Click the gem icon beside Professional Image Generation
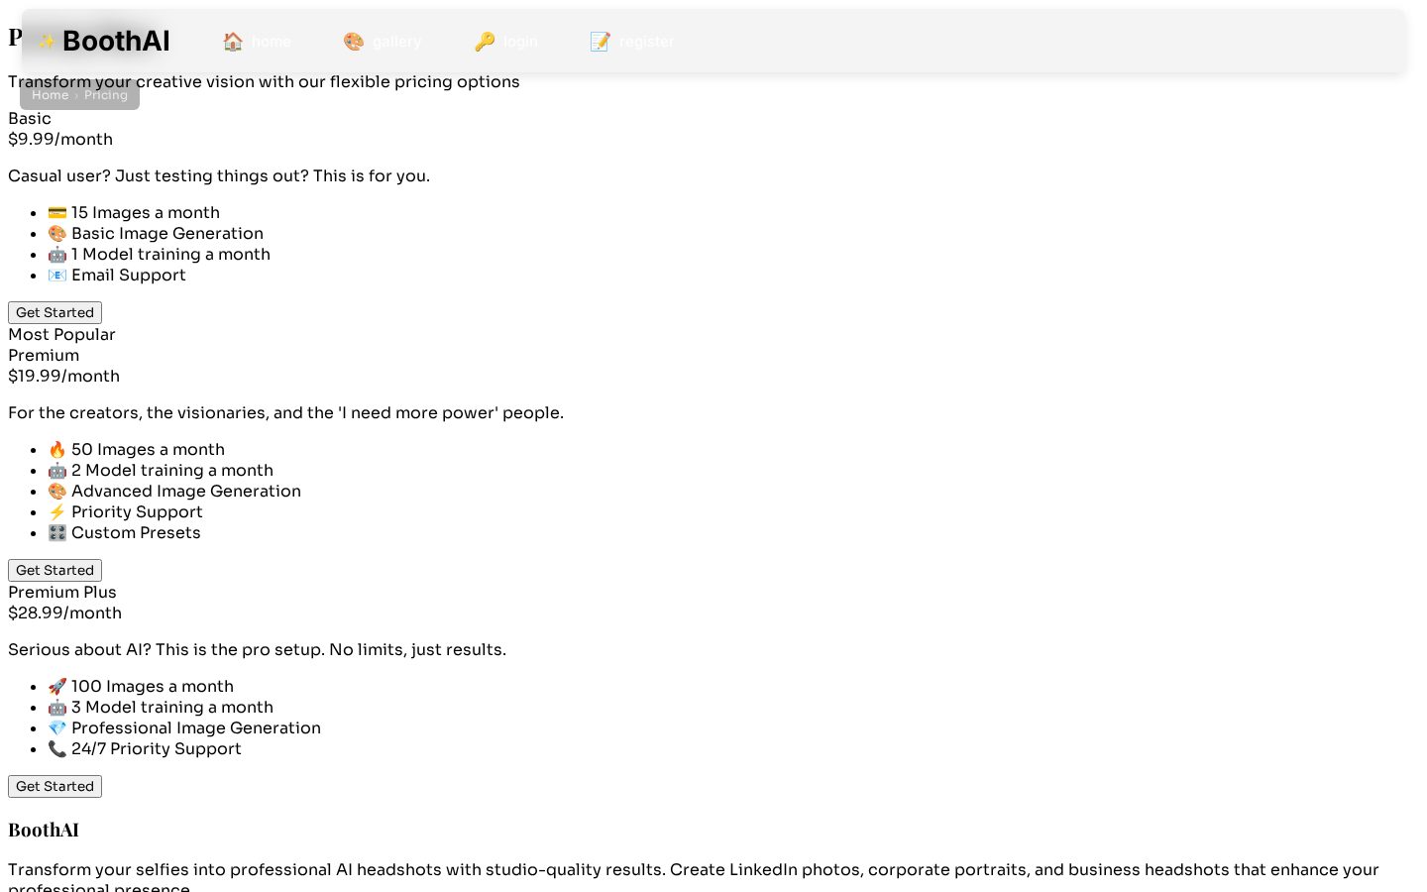 57,727
